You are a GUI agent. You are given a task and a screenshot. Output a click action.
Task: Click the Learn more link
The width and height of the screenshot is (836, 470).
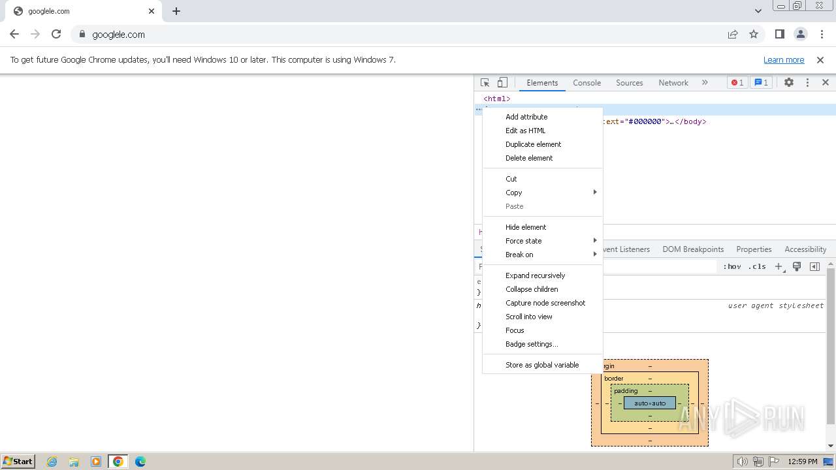784,59
